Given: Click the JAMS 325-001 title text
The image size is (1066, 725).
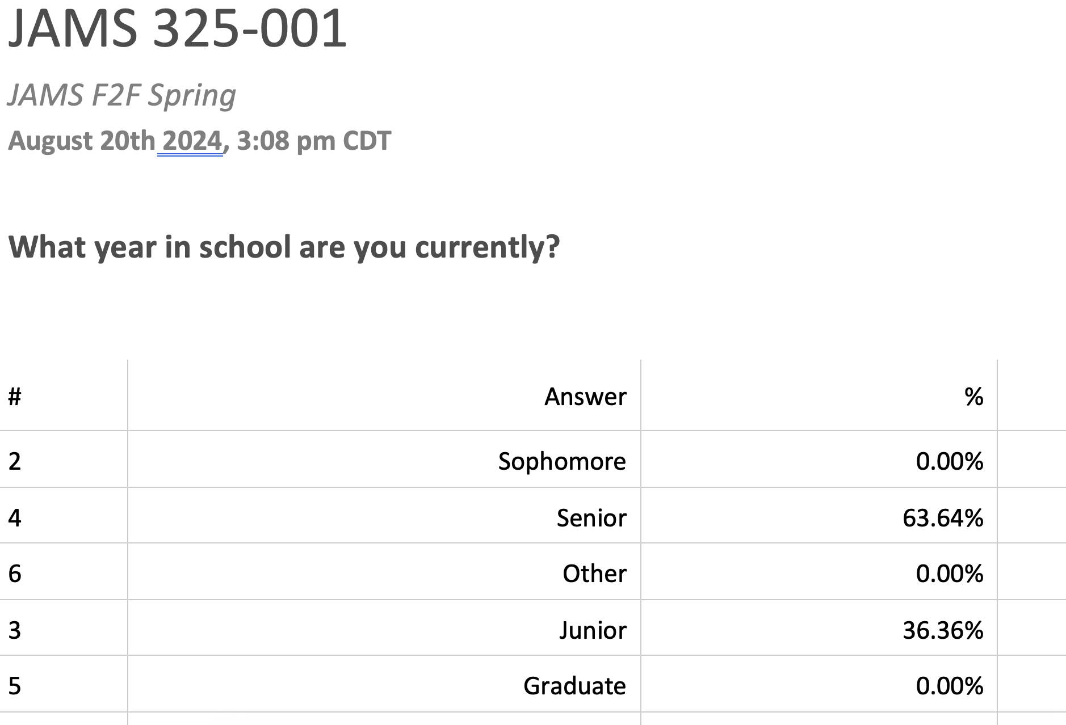Looking at the screenshot, I should 177,28.
